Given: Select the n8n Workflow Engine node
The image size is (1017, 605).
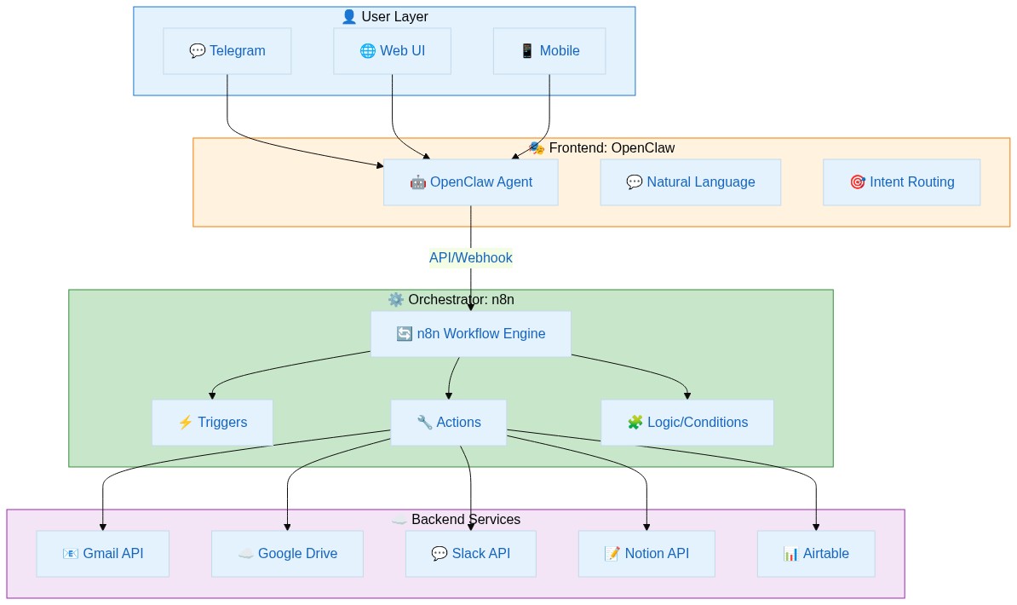Looking at the screenshot, I should (471, 333).
